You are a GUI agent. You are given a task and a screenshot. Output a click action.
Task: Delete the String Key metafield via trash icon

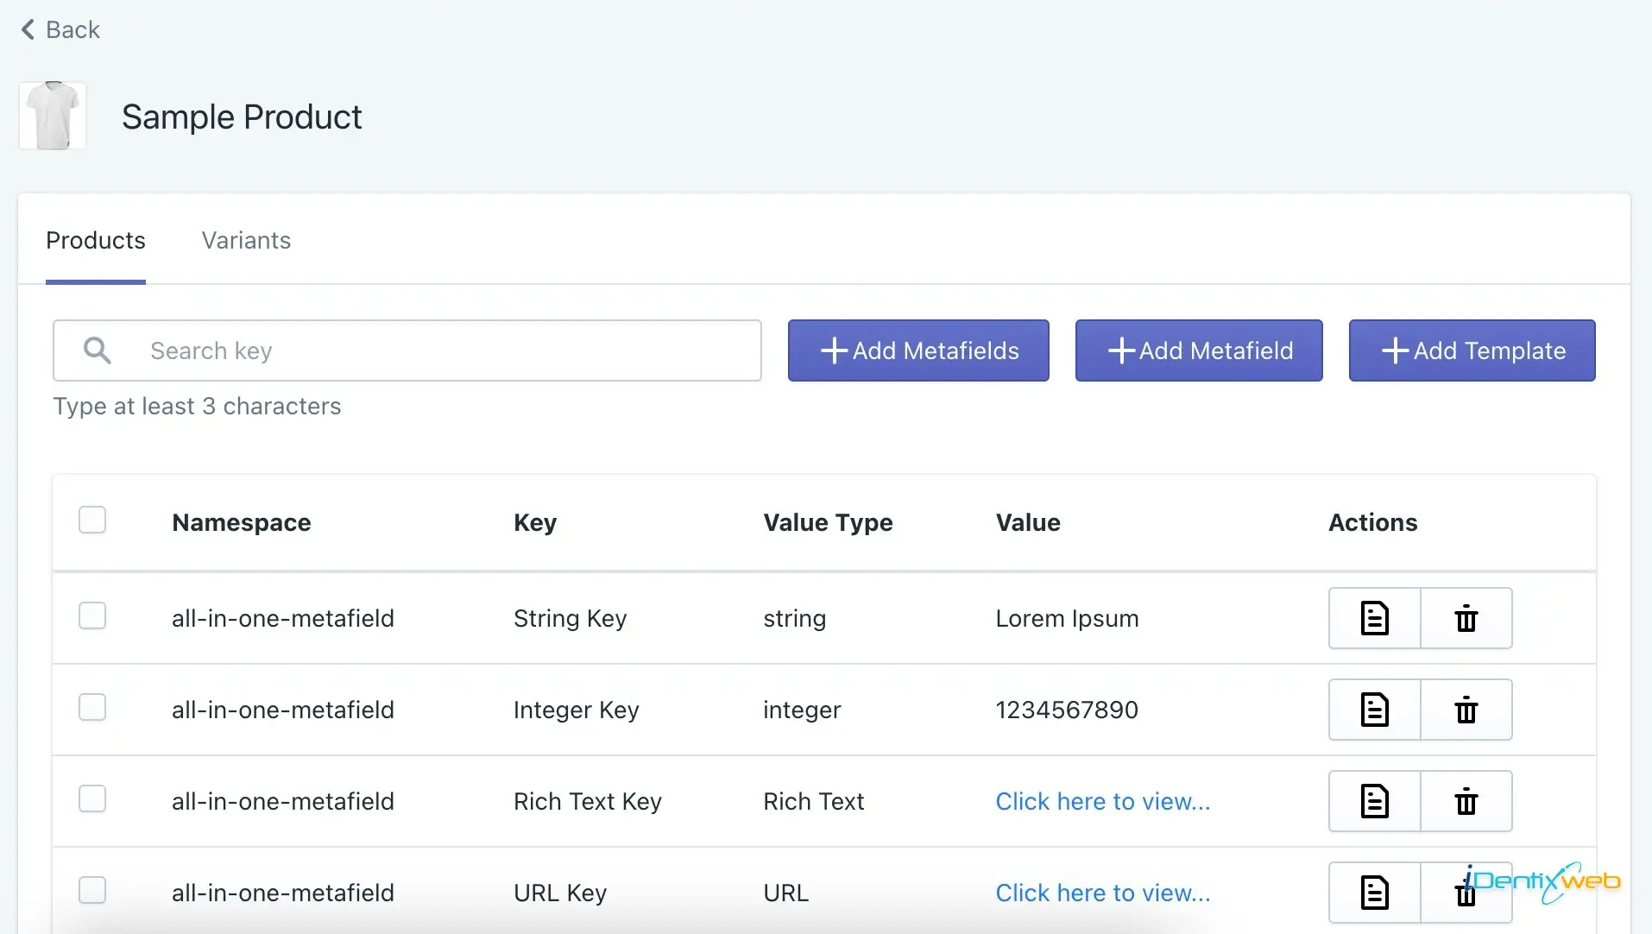coord(1466,618)
